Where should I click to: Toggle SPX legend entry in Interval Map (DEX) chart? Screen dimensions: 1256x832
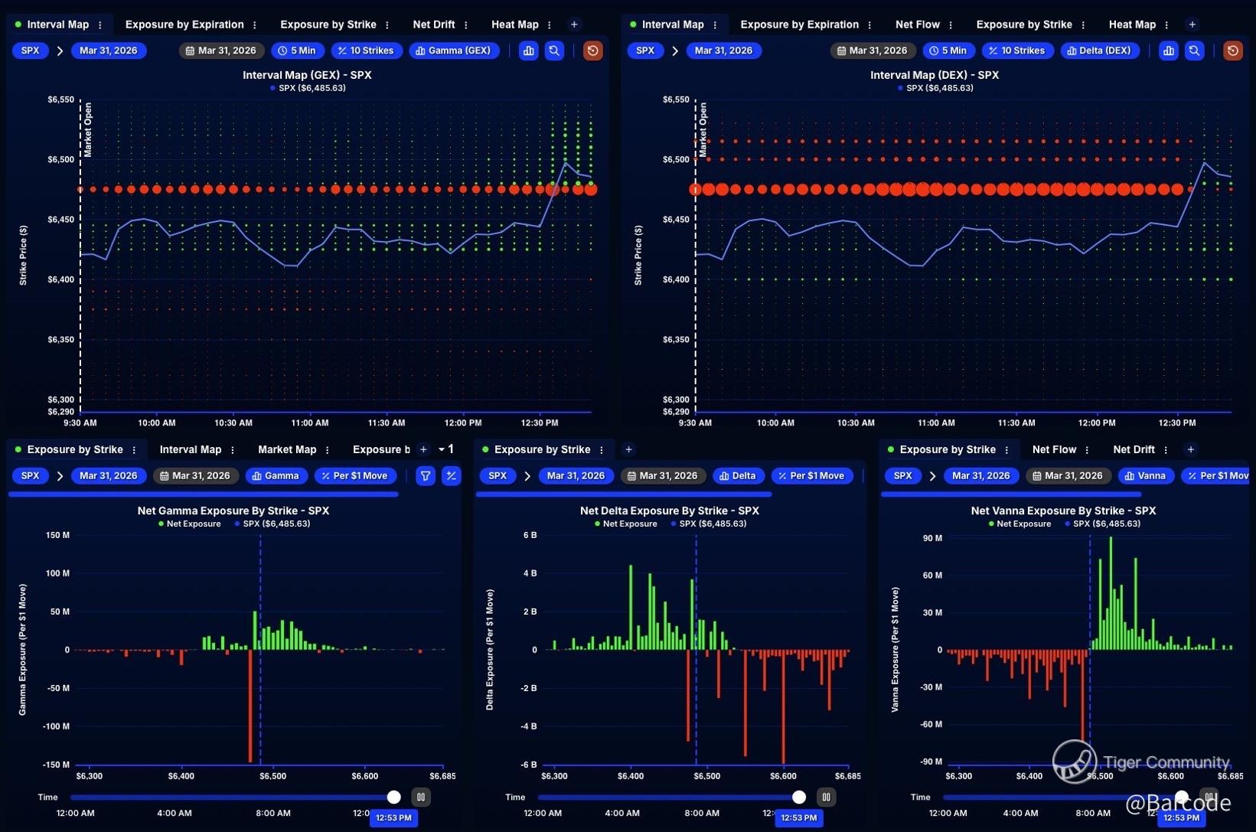[x=935, y=88]
